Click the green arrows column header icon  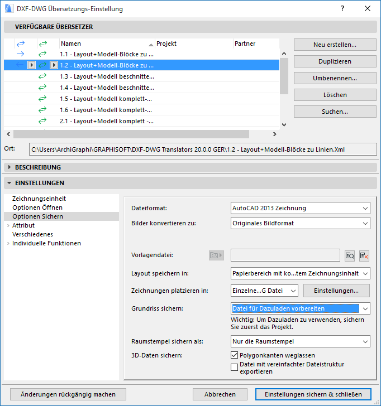pos(43,44)
